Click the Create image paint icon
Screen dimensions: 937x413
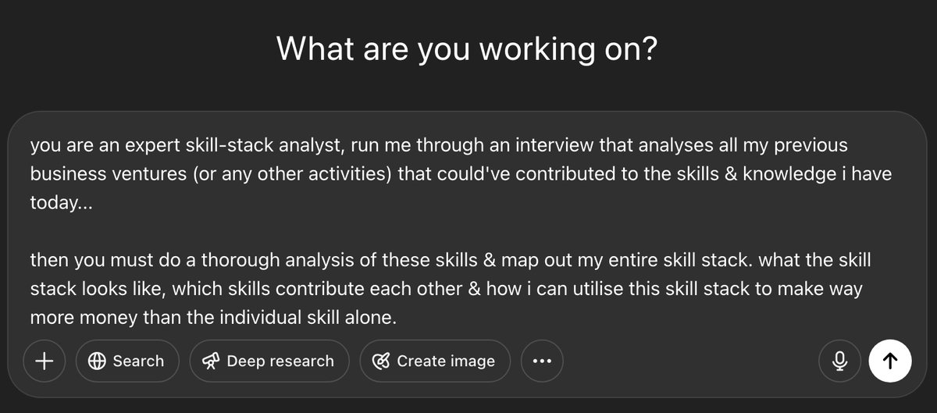pyautogui.click(x=381, y=361)
